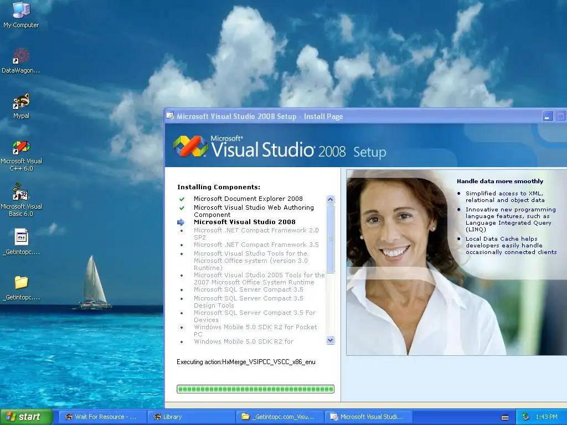Open the Mypal browser shortcut
567x425 pixels.
[21, 106]
